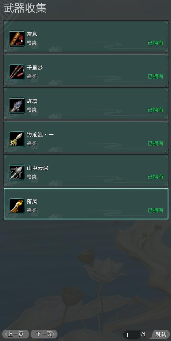Viewport: 171px width, 341px height.
Task: Click the 雷息 flute weapon icon
Action: 17,39
